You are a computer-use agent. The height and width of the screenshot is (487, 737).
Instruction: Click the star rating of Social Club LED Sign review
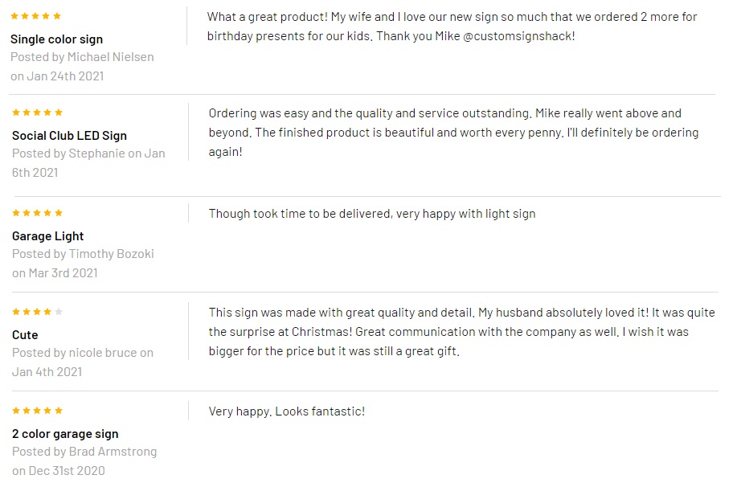click(37, 113)
